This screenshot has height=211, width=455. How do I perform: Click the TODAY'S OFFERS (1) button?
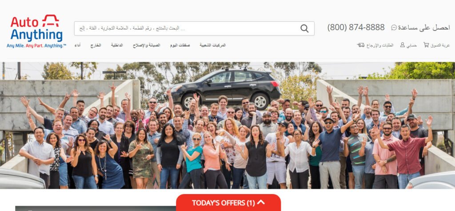coord(228,203)
